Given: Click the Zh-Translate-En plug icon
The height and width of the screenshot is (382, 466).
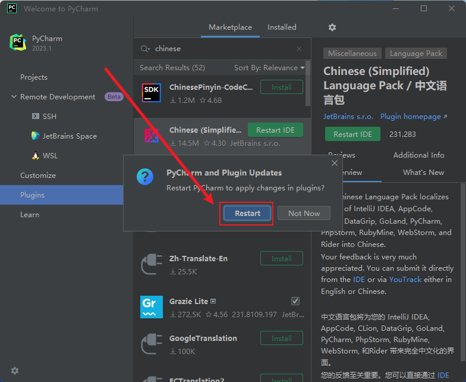Looking at the screenshot, I should (152, 264).
